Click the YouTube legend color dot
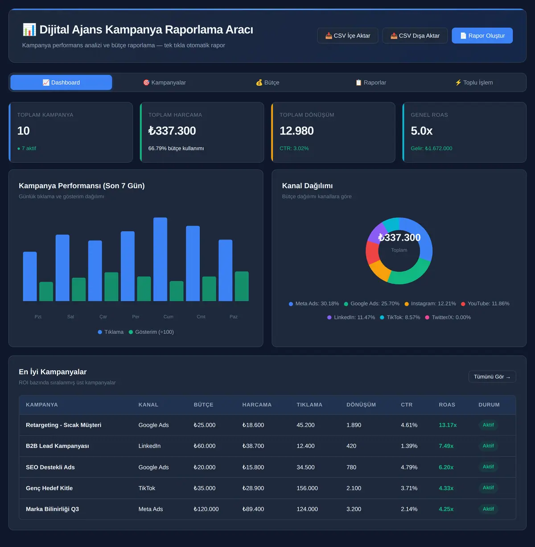The width and height of the screenshot is (535, 547). pyautogui.click(x=463, y=304)
